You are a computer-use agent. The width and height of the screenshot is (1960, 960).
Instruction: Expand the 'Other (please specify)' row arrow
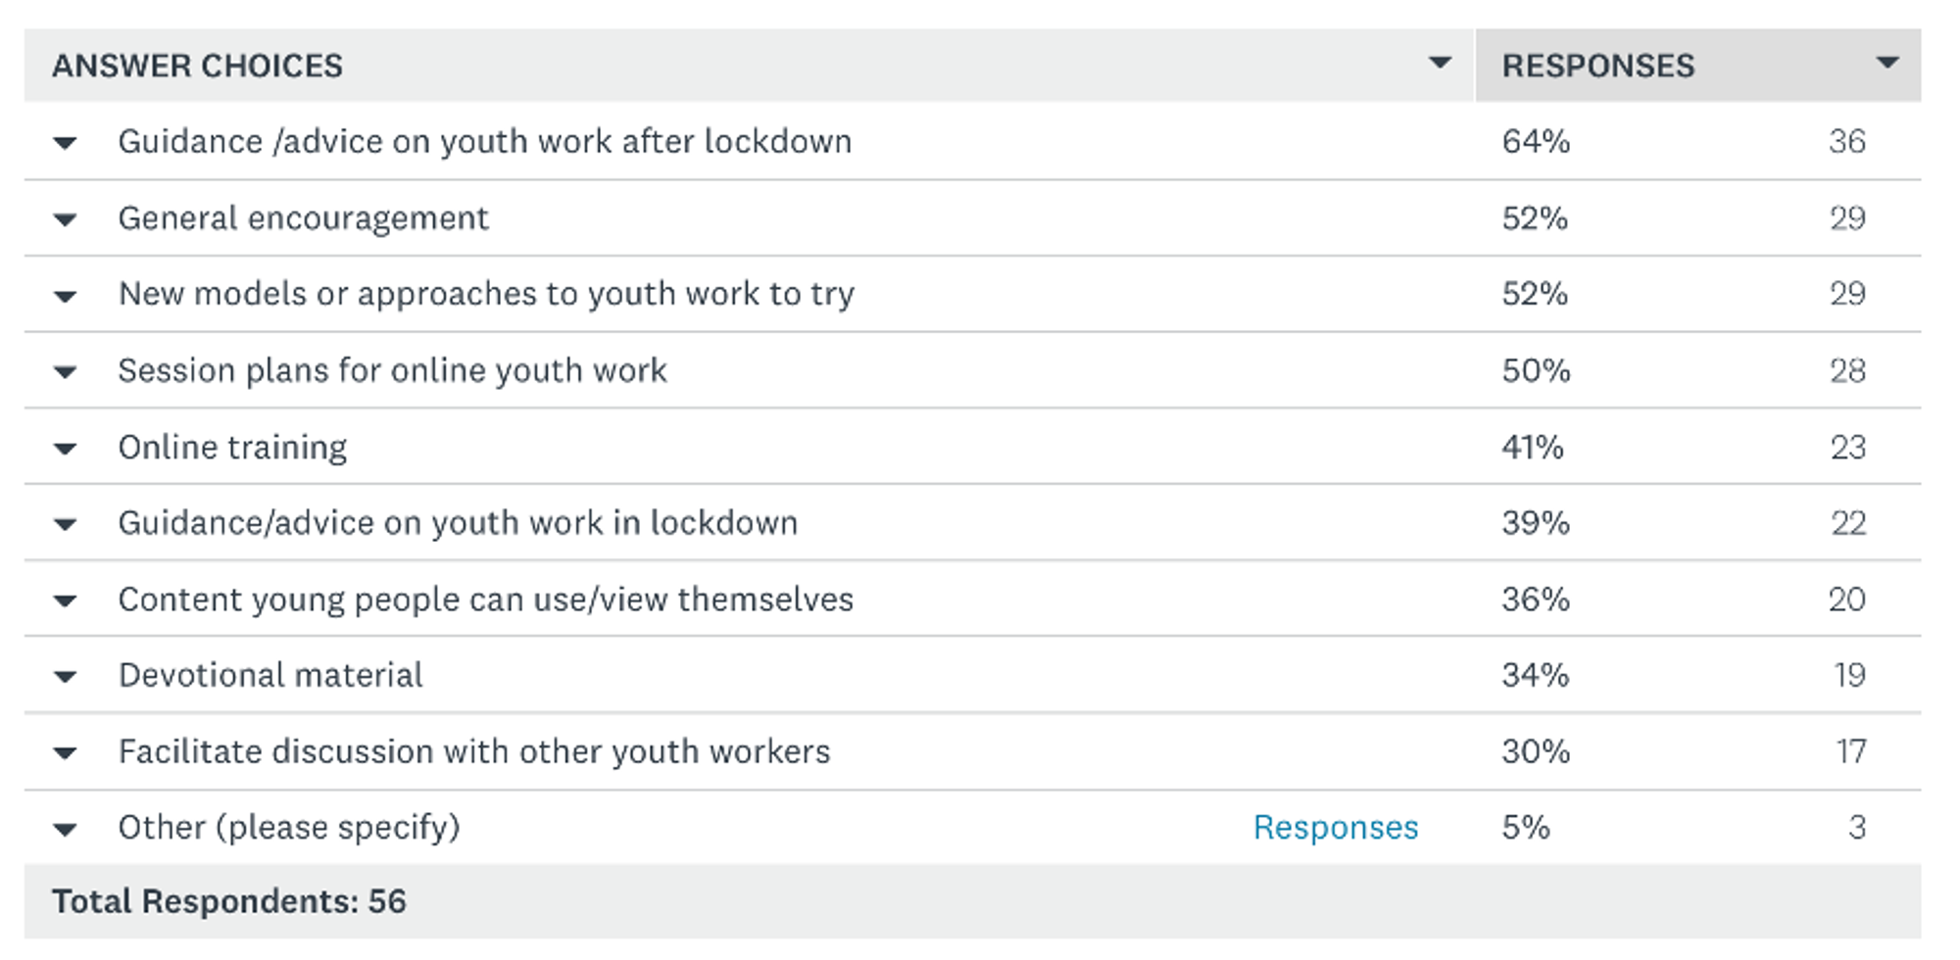coord(65,830)
